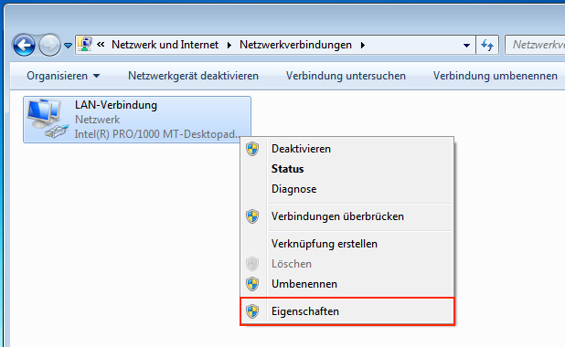Expand arrow after Netzwerk und Internet breadcrumb
565x347 pixels.
(229, 45)
